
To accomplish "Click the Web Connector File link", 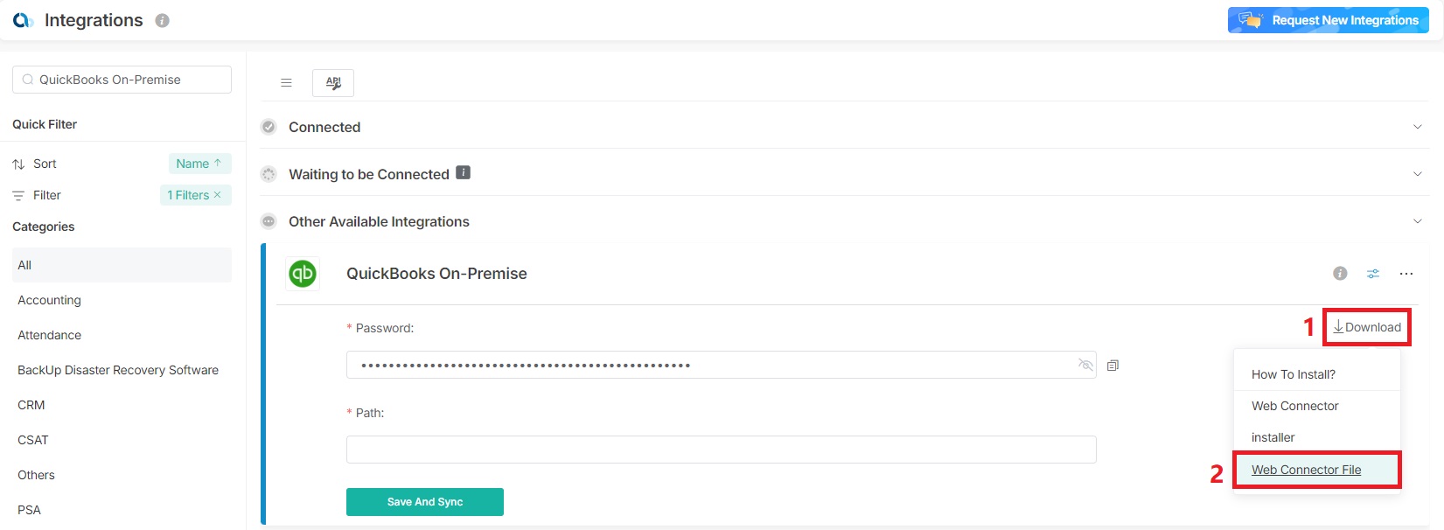I will (1306, 470).
